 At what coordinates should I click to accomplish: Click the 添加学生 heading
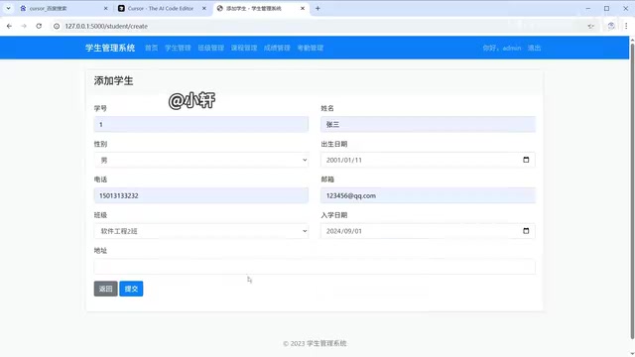(113, 80)
